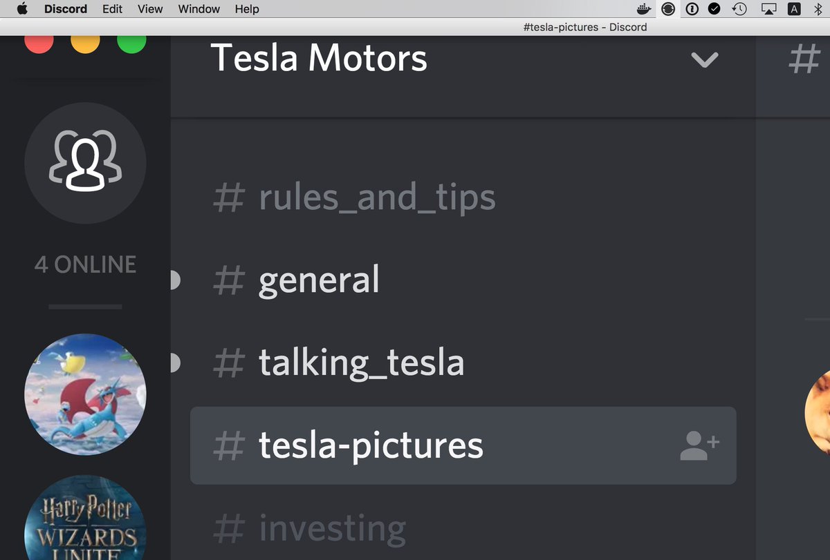Click the black checkmark circle menu bar icon
This screenshot has width=830, height=560.
click(x=714, y=9)
